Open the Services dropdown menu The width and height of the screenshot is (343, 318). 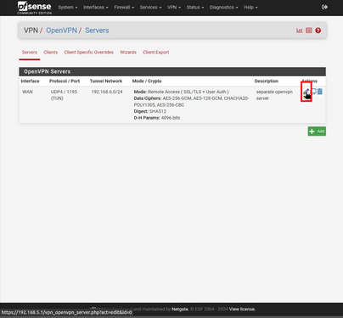point(150,8)
